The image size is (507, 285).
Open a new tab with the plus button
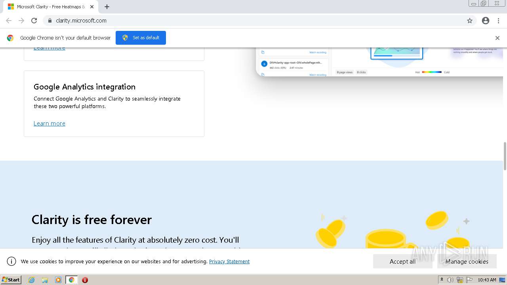pyautogui.click(x=107, y=7)
